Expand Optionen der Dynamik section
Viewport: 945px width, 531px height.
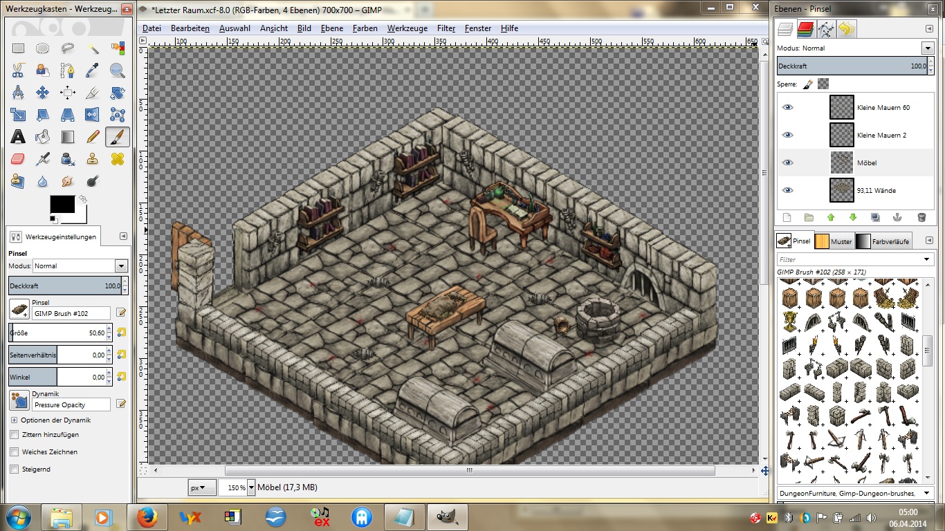[15, 420]
